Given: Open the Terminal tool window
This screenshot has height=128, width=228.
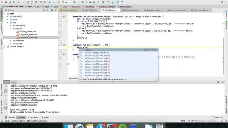Looking at the screenshot, I should [10, 117].
